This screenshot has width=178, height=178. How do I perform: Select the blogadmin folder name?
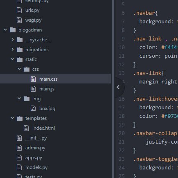[x=30, y=30]
